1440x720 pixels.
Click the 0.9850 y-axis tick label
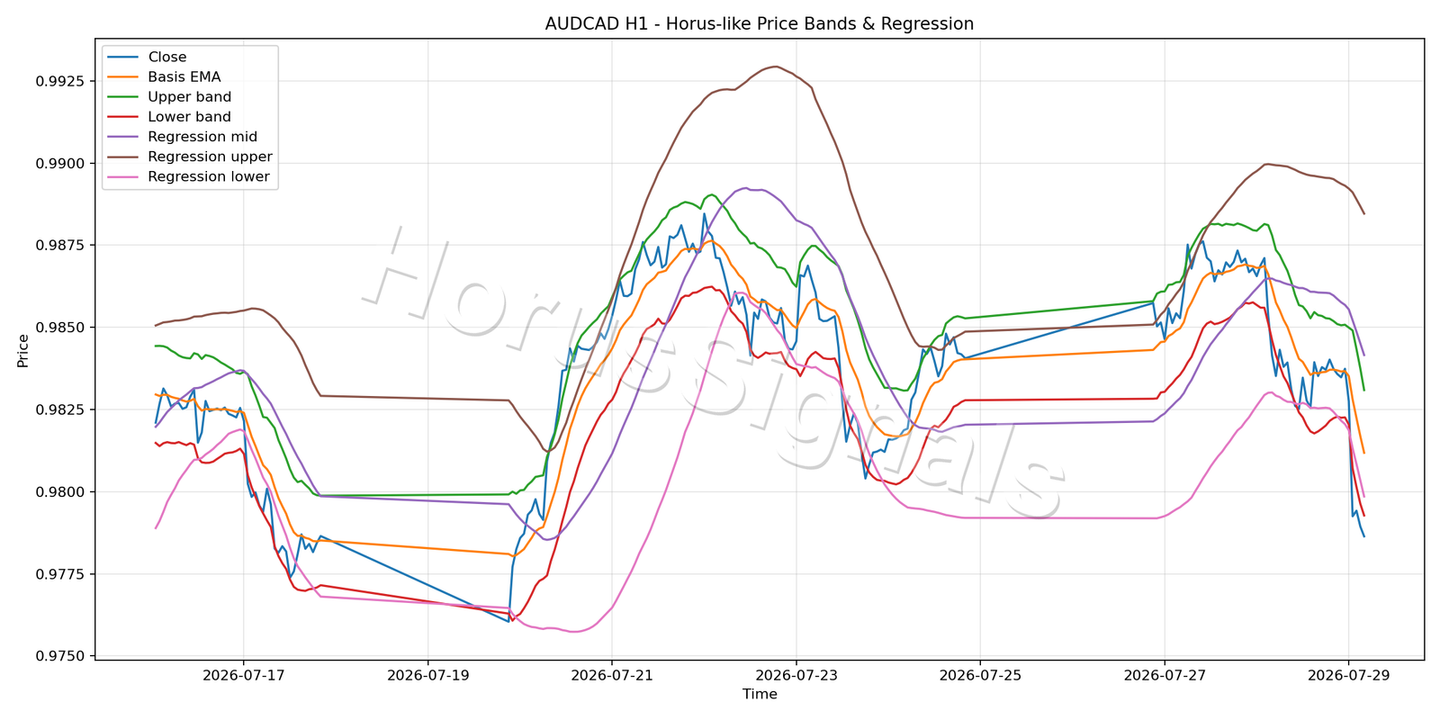tap(60, 328)
